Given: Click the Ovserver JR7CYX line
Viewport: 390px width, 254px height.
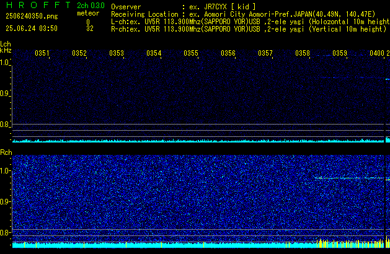Looking at the screenshot, I should pyautogui.click(x=184, y=7).
